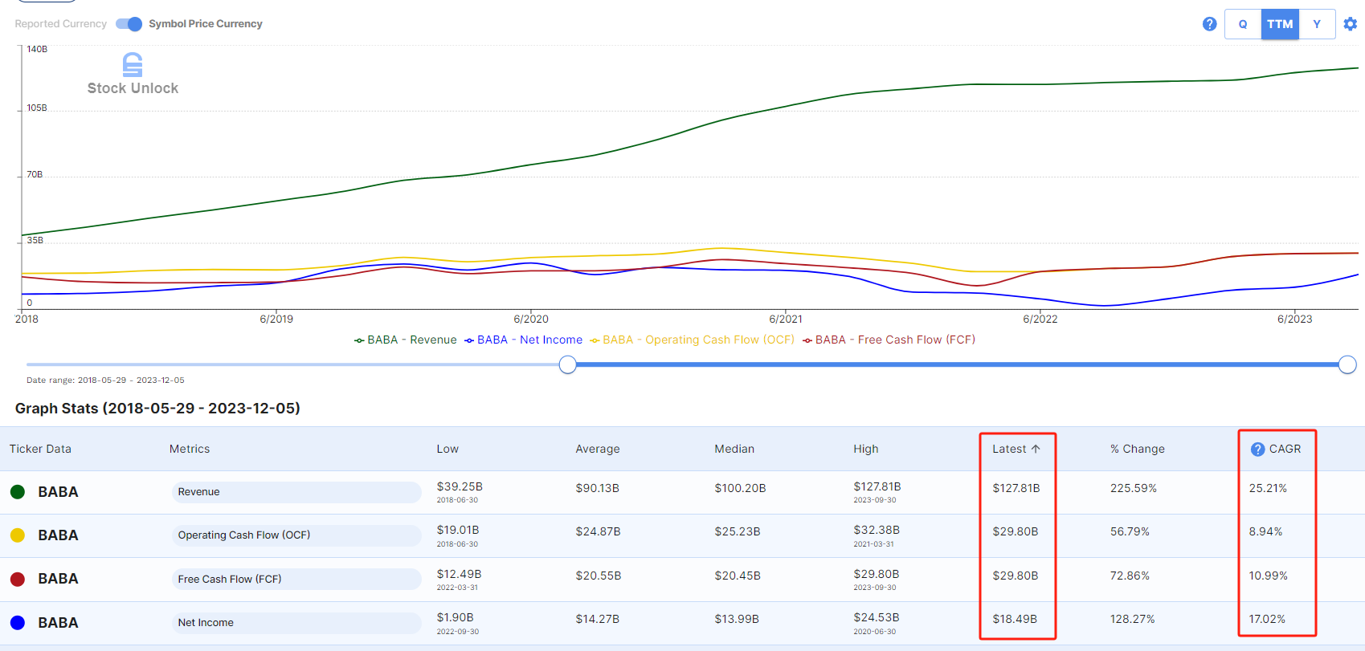Click the yellow OCF color dot

18,535
